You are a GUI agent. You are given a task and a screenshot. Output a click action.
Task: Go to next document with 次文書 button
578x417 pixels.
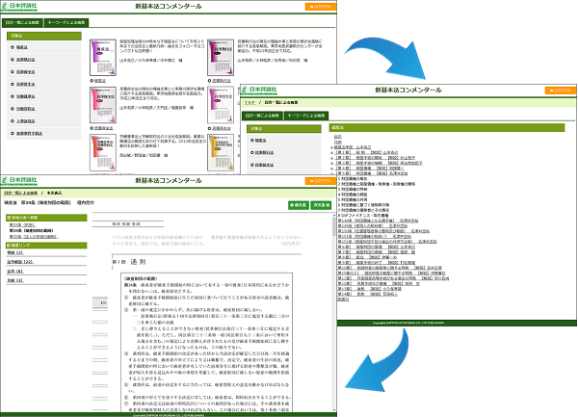coord(322,205)
